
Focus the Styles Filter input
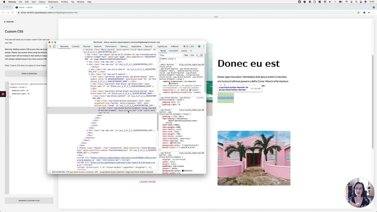coord(171,55)
